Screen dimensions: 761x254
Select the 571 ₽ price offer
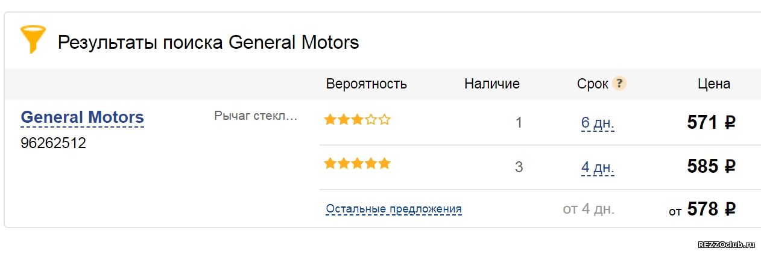[x=712, y=123]
